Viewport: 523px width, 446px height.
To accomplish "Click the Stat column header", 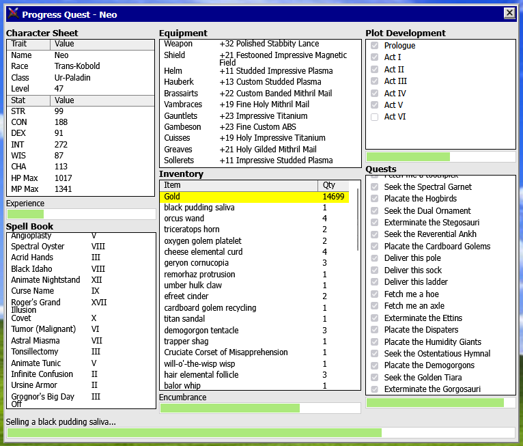I will coord(29,100).
